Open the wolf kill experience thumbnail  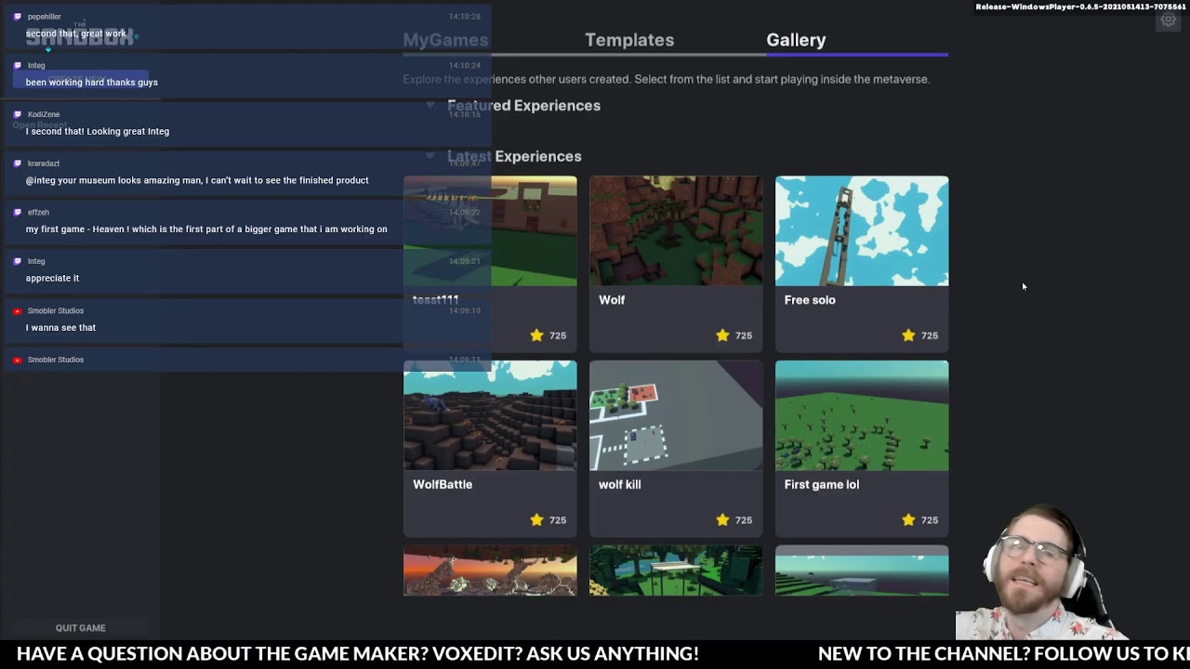[x=676, y=415]
